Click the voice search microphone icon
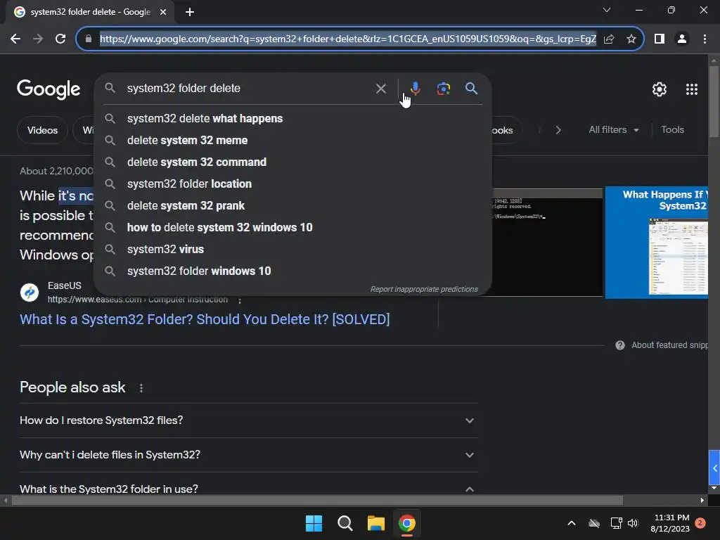This screenshot has width=720, height=540. (x=415, y=88)
